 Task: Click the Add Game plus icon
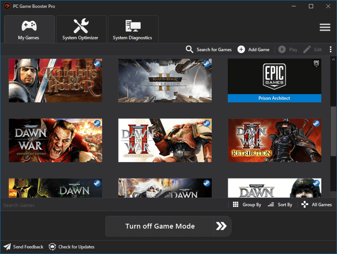[x=241, y=50]
